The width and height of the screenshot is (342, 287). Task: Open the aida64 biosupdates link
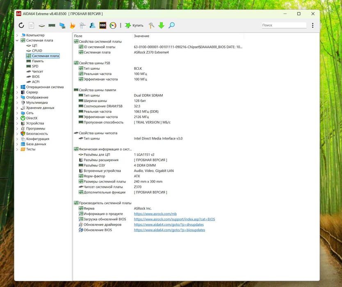point(169,230)
